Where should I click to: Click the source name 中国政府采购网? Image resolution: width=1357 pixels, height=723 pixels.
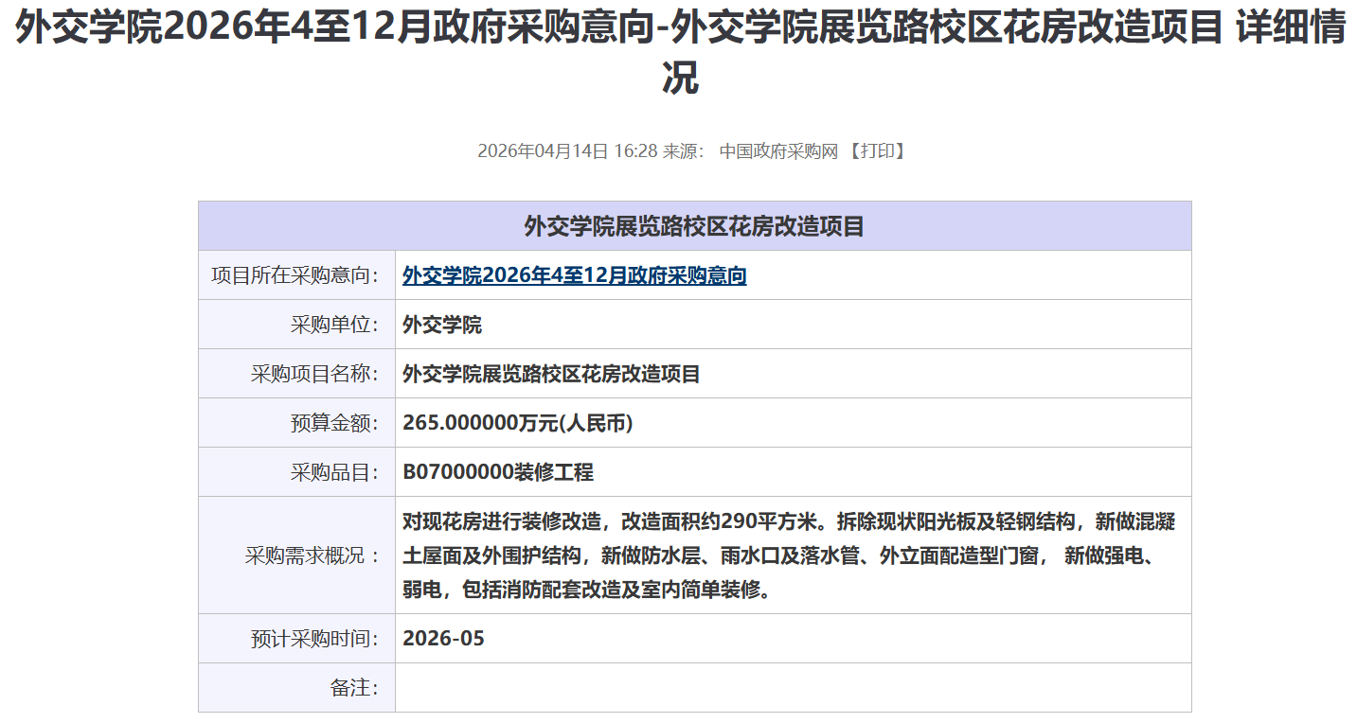coord(779,151)
